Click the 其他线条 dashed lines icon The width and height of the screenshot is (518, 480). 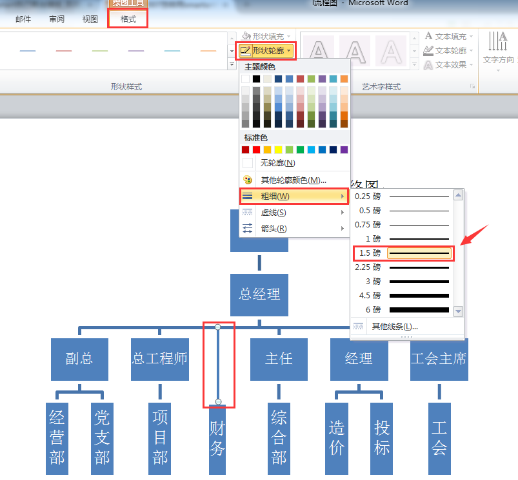(358, 327)
